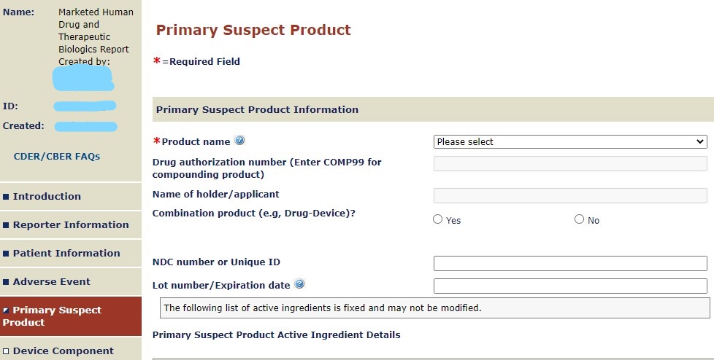Switch to Adverse Event section
This screenshot has width=714, height=360.
tap(52, 281)
